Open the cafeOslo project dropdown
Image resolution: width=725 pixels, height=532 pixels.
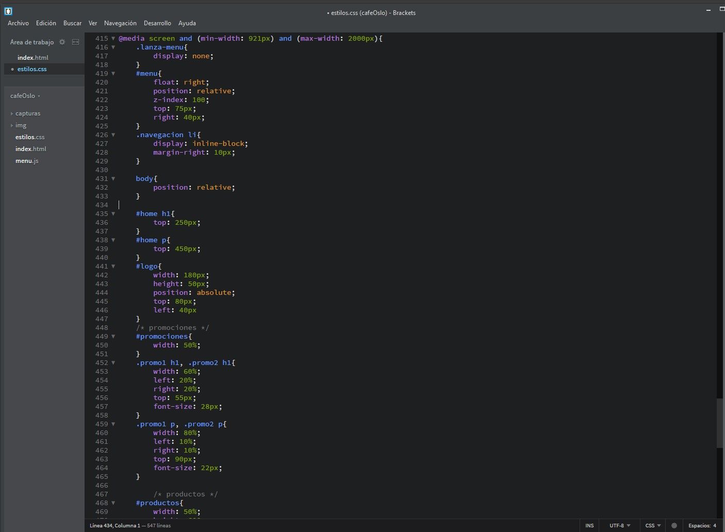25,96
